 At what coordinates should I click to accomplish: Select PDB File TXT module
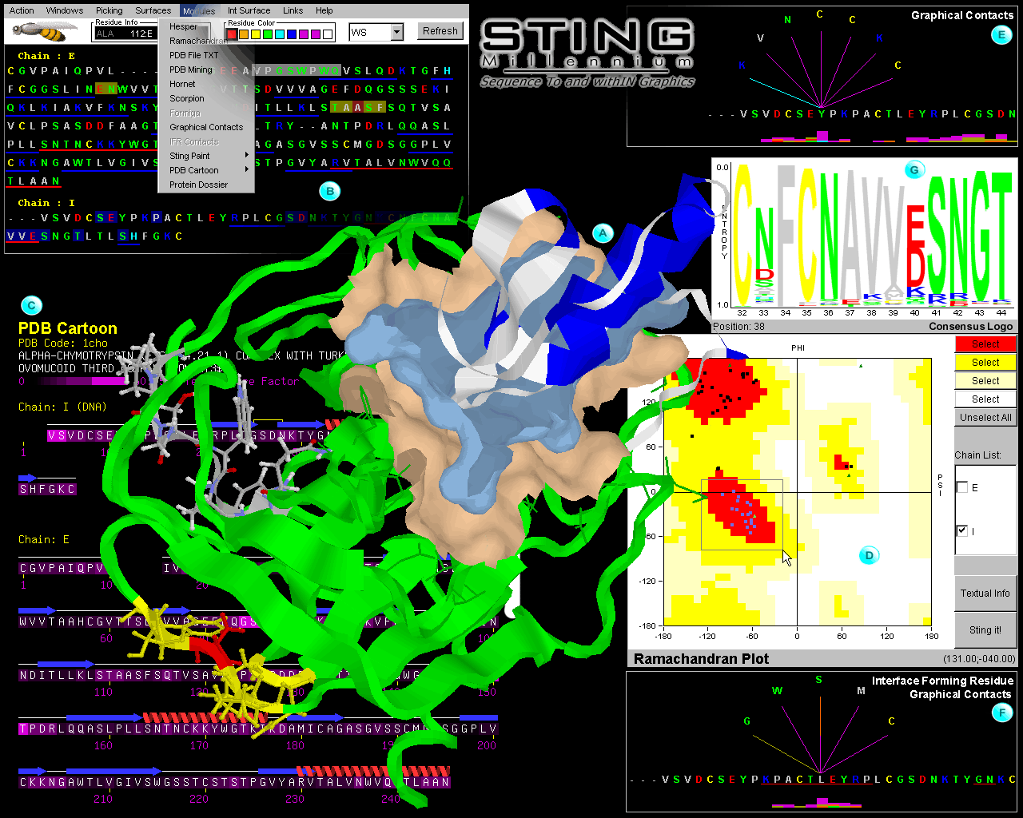point(206,55)
